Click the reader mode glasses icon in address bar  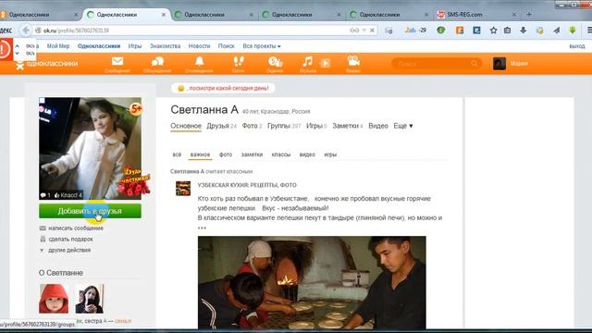pos(354,31)
